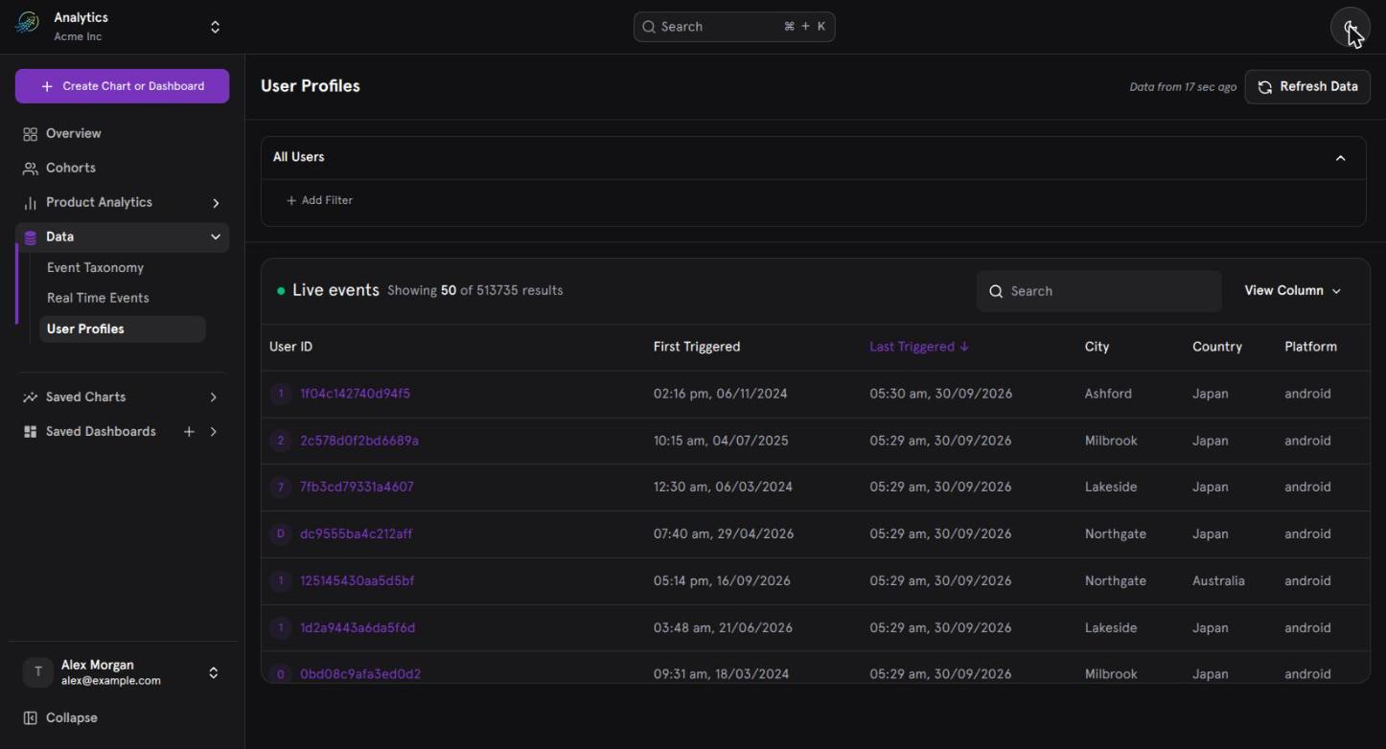The image size is (1386, 749).
Task: Click the User ID column header
Action: 290,347
